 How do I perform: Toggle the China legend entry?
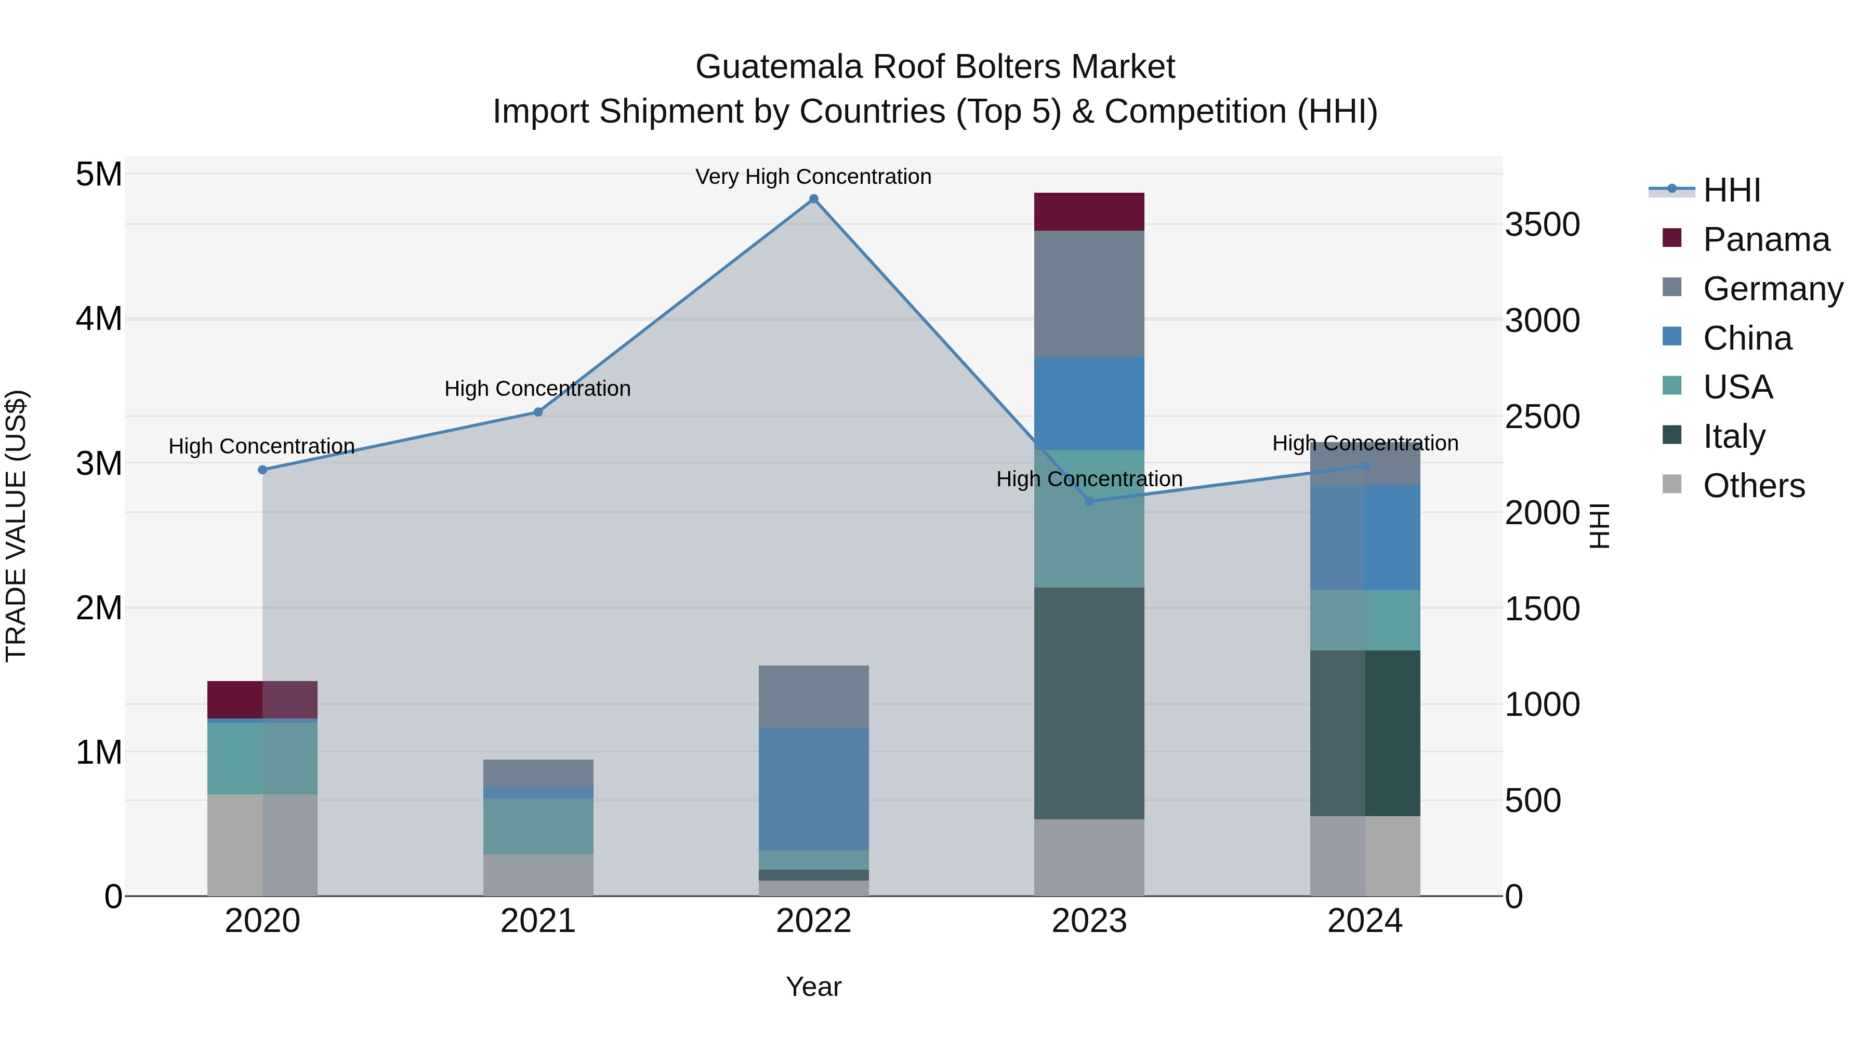(1727, 338)
